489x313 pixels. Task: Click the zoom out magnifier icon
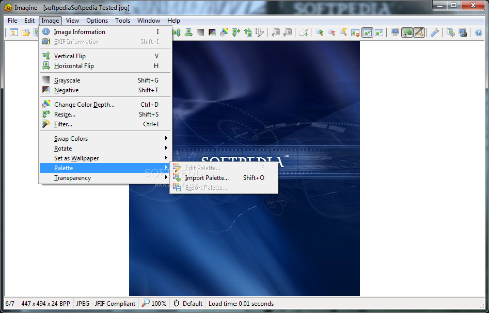(x=331, y=32)
